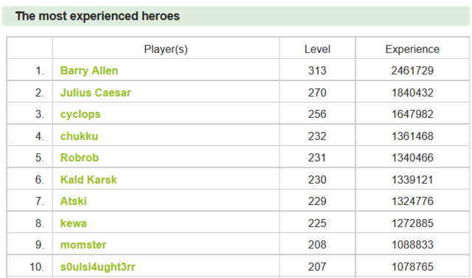Click the Atski player link
This screenshot has width=472, height=278.
pyautogui.click(x=74, y=201)
